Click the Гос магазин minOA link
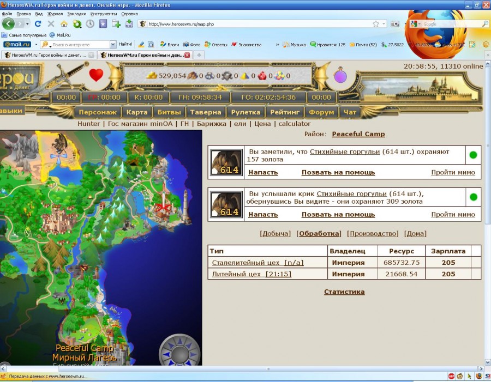Image resolution: width=491 pixels, height=382 pixels. (140, 124)
